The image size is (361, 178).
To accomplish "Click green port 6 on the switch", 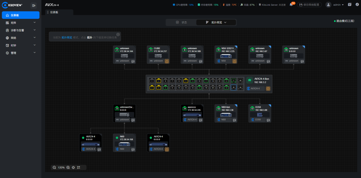I will click(x=165, y=88).
